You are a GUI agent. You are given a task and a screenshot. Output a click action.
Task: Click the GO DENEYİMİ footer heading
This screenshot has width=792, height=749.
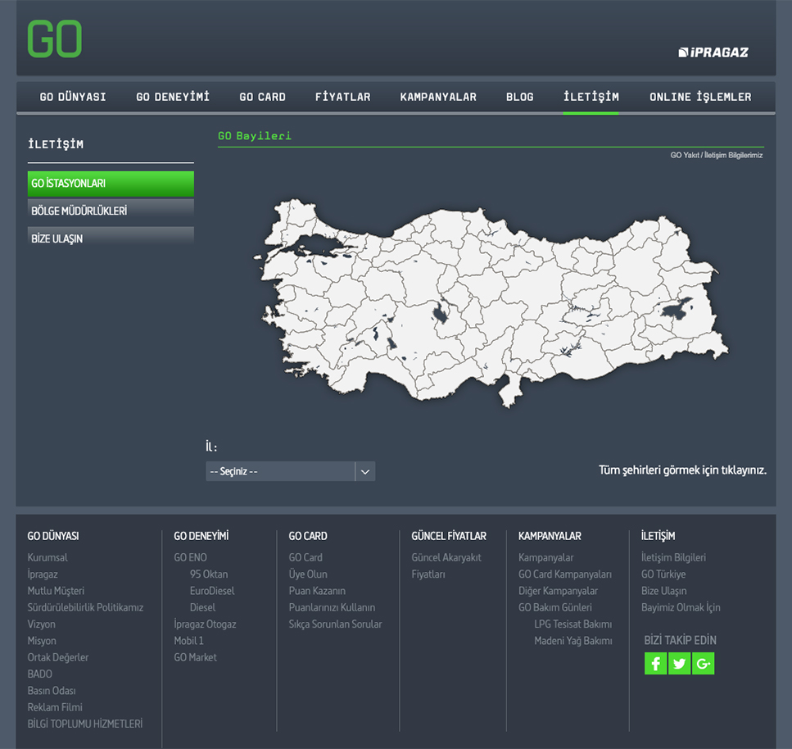tap(201, 536)
